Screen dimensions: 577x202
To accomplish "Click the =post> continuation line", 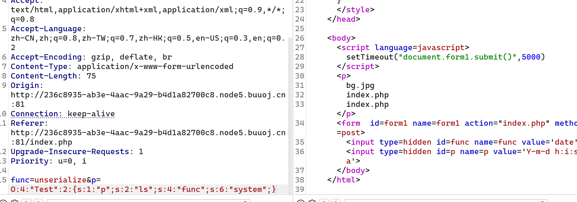I will pos(351,133).
